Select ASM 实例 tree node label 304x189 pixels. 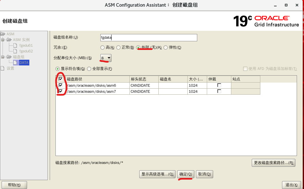tap(21, 40)
